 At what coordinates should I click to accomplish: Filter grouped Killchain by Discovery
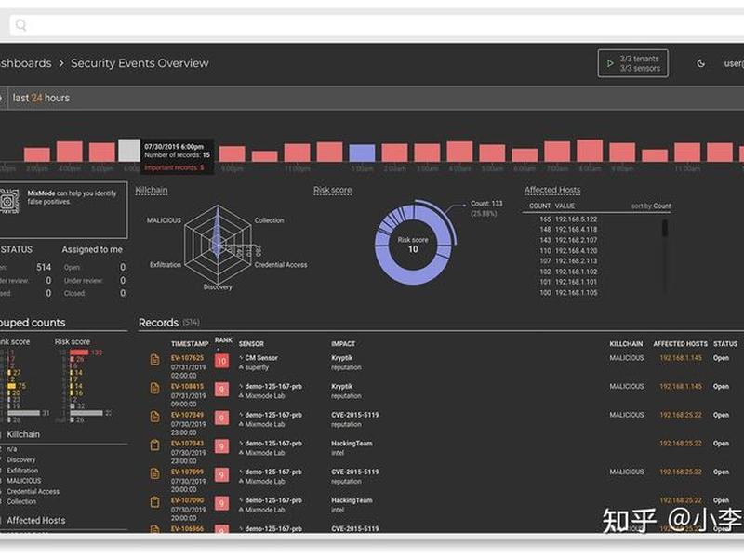click(x=20, y=459)
